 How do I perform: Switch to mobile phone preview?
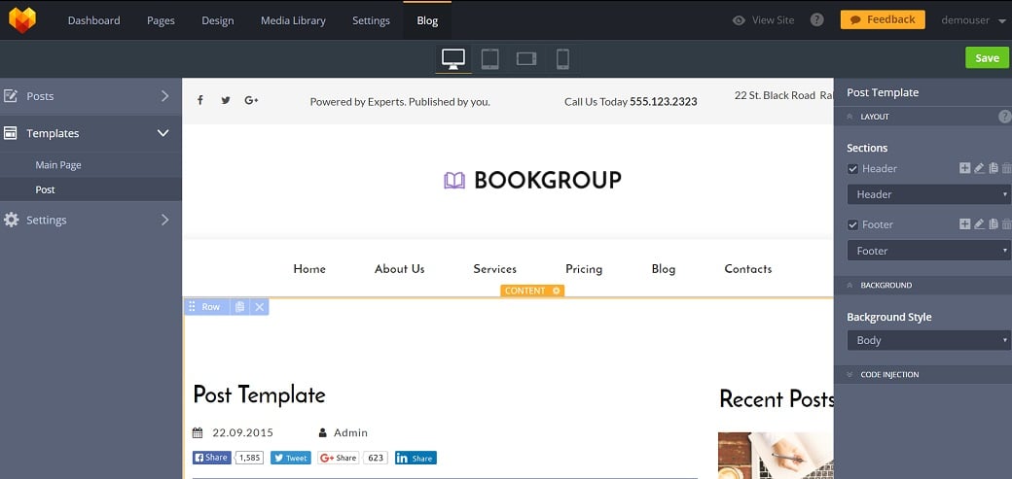tap(562, 58)
